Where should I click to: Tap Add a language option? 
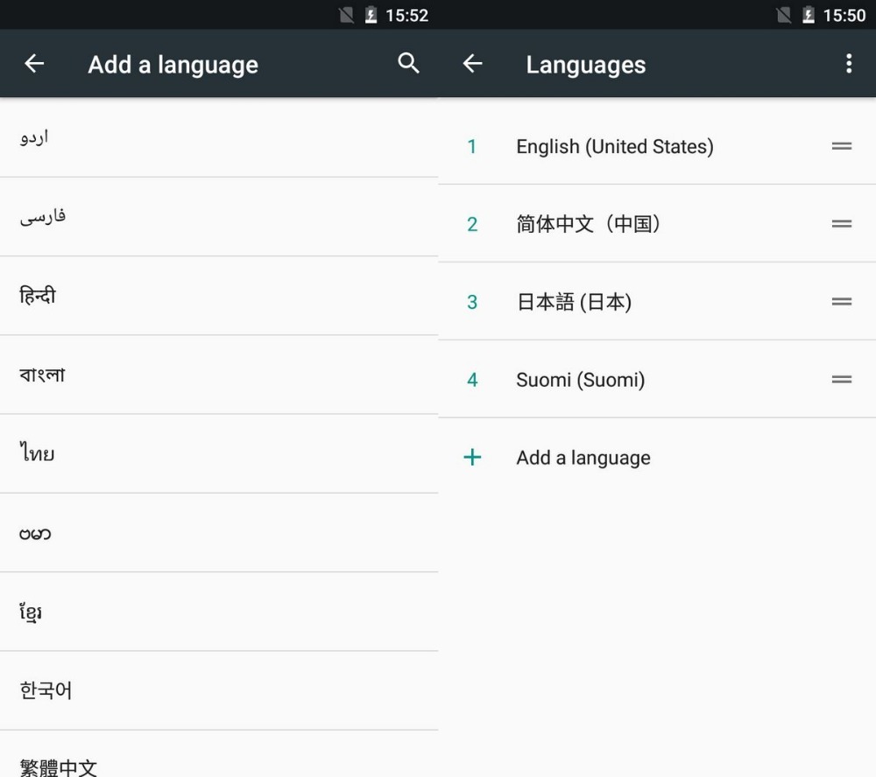[x=583, y=458]
